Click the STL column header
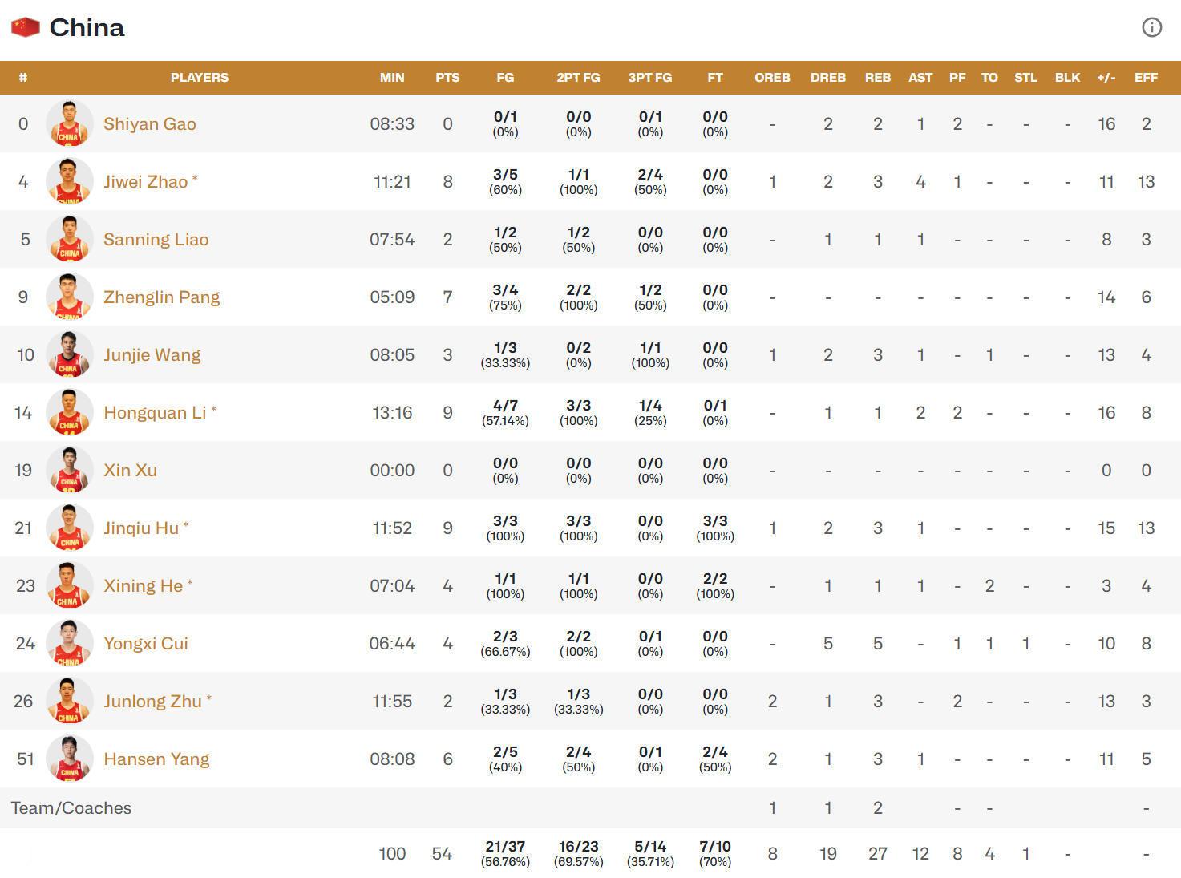Screen dimensions: 1181x878 [1025, 78]
